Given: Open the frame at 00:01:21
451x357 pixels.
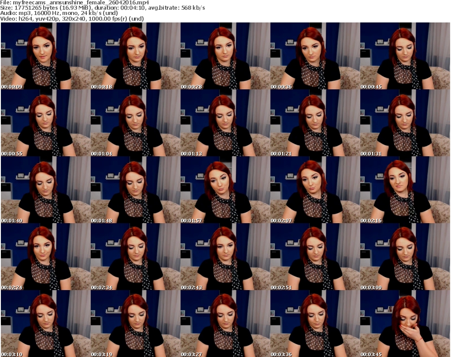Looking at the screenshot, I should click(x=315, y=123).
